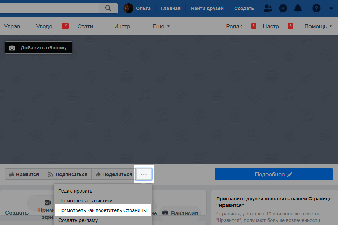338x225 pixels.
Task: Open Ольга's profile avatar
Action: [128, 8]
